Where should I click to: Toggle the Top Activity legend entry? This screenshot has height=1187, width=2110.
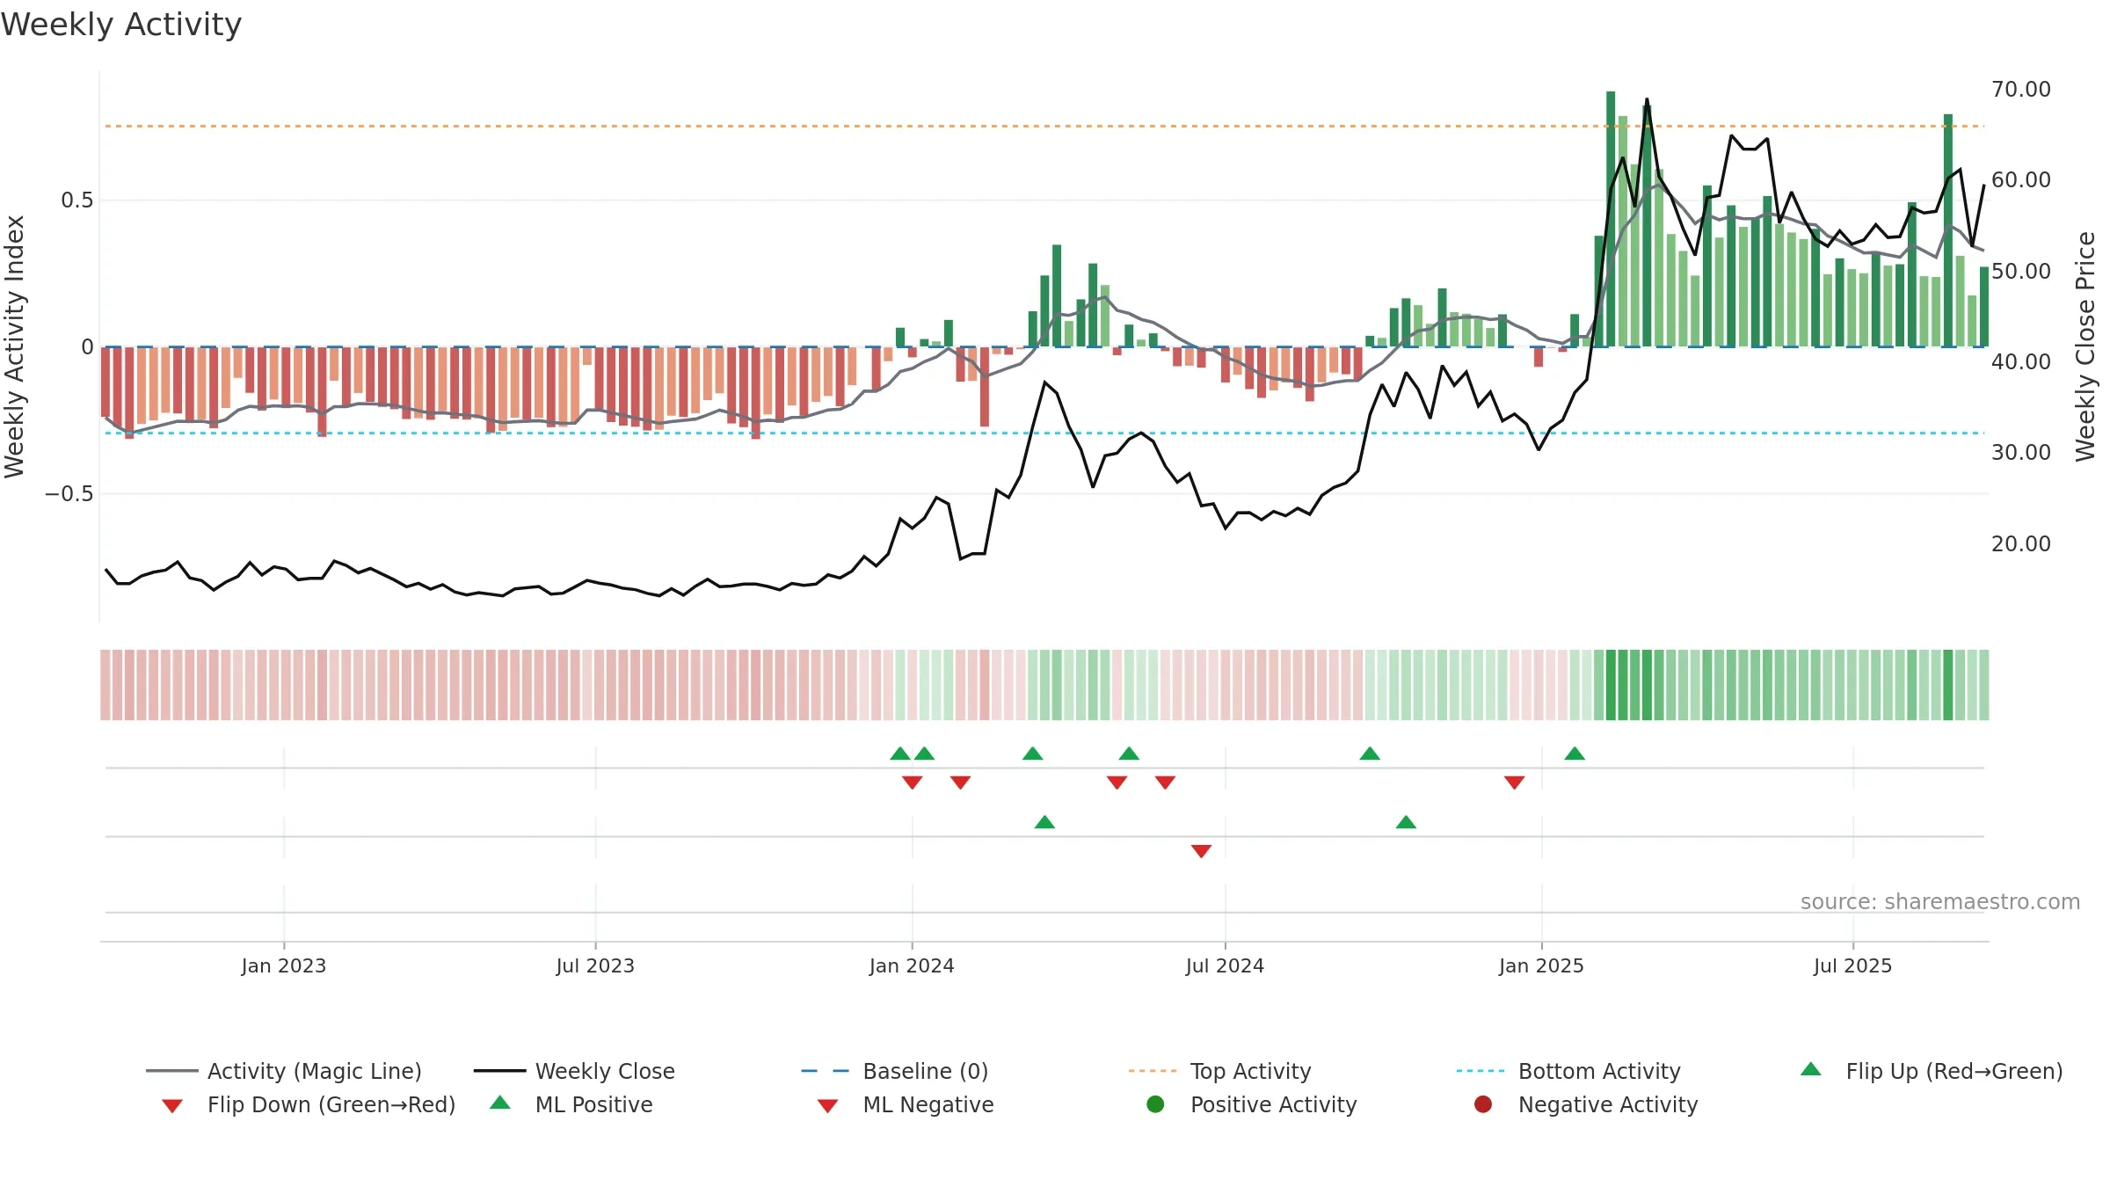(x=1219, y=1071)
